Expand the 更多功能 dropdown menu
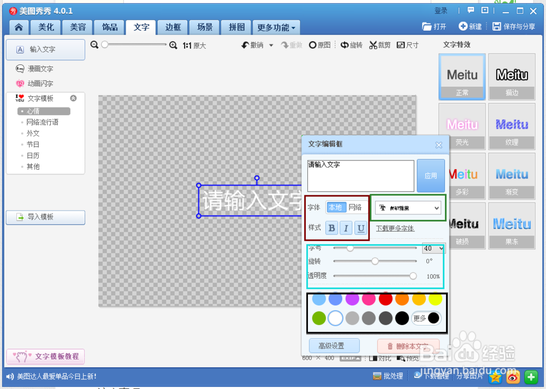Image resolution: width=546 pixels, height=389 pixels. (x=276, y=27)
